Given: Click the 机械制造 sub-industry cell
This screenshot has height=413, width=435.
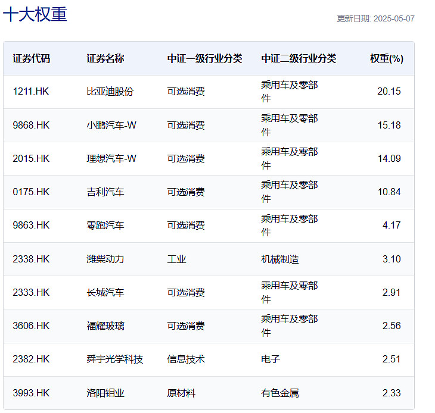Looking at the screenshot, I should point(280,259).
